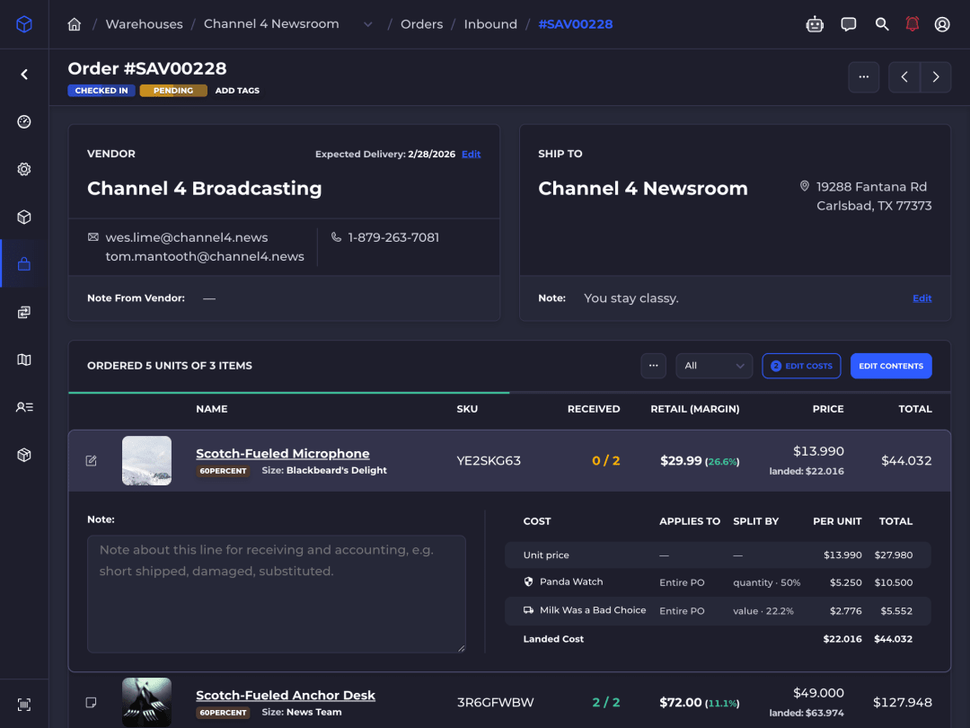Click tom.mantooth@channel4.news email
The image size is (970, 728).
(205, 256)
